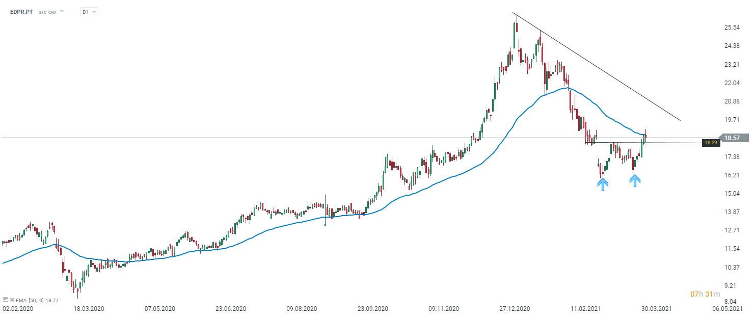Click the candle countdown timer 07h 31m

(705, 294)
